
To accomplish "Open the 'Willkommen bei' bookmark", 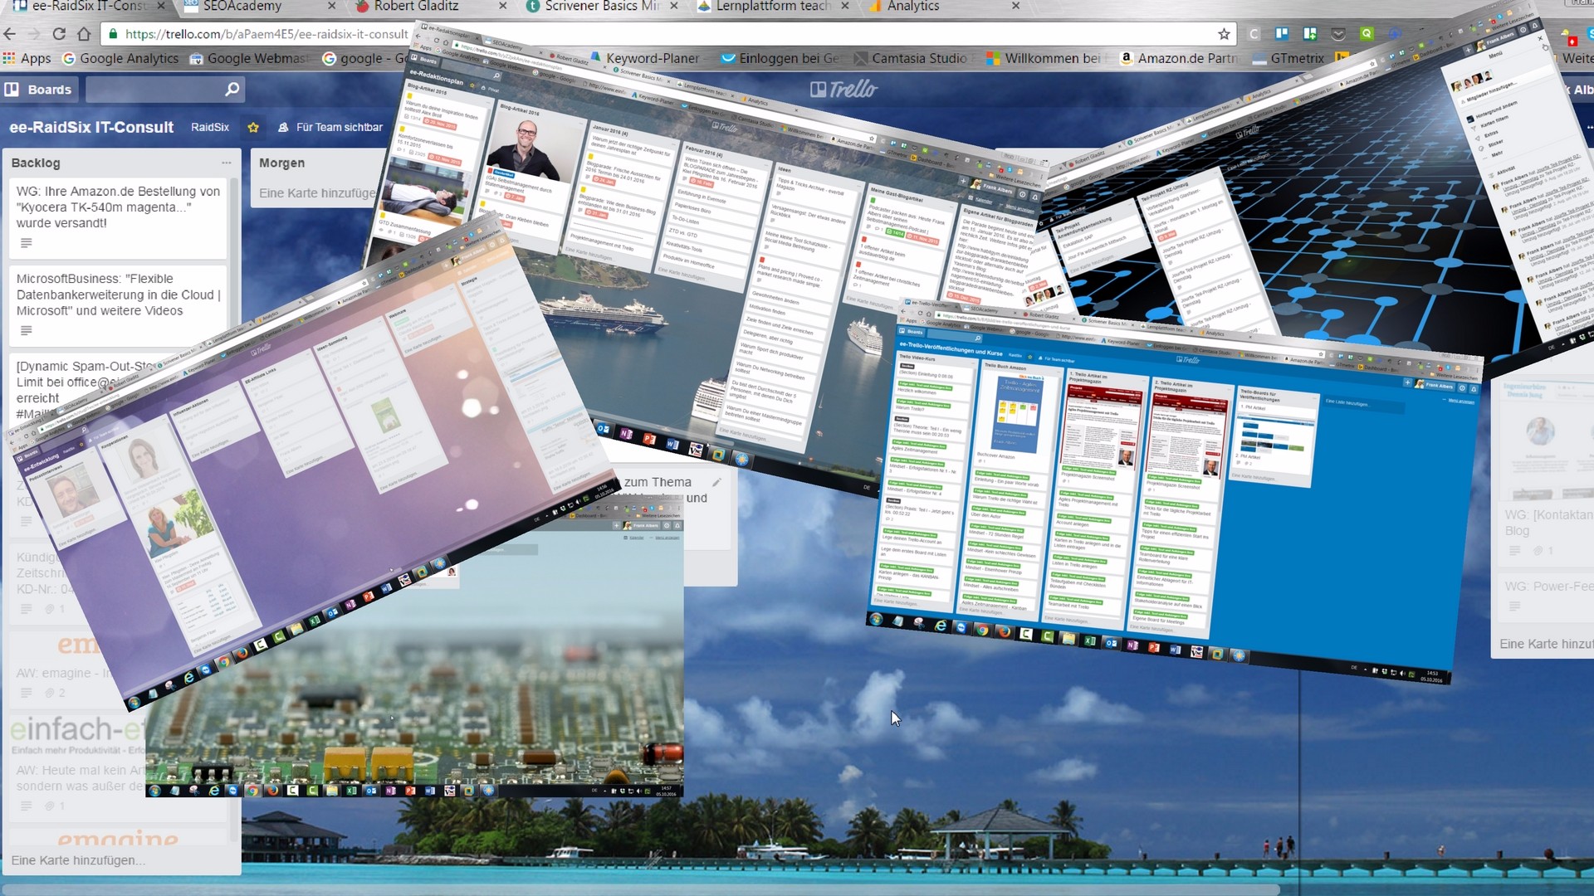I will tap(1044, 58).
